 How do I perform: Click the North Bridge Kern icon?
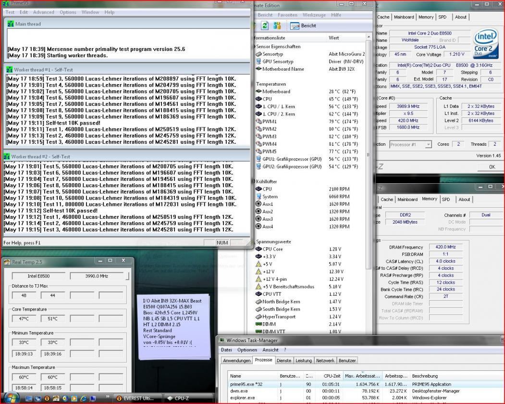click(x=259, y=302)
